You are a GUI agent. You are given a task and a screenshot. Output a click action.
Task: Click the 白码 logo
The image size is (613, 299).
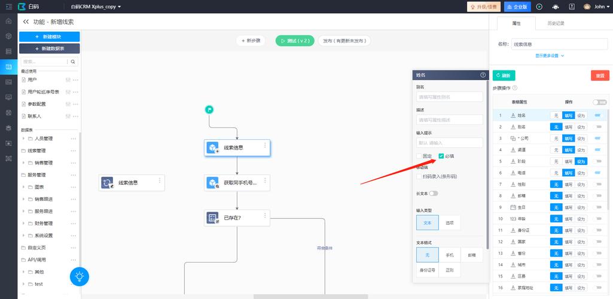pyautogui.click(x=29, y=7)
